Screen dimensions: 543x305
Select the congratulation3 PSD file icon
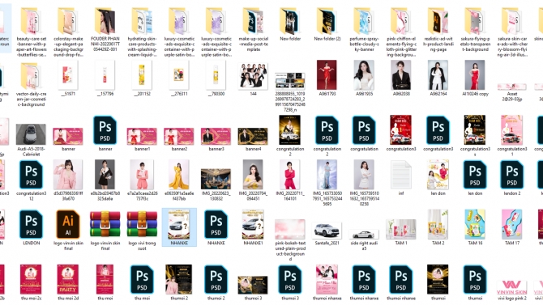point(438,130)
